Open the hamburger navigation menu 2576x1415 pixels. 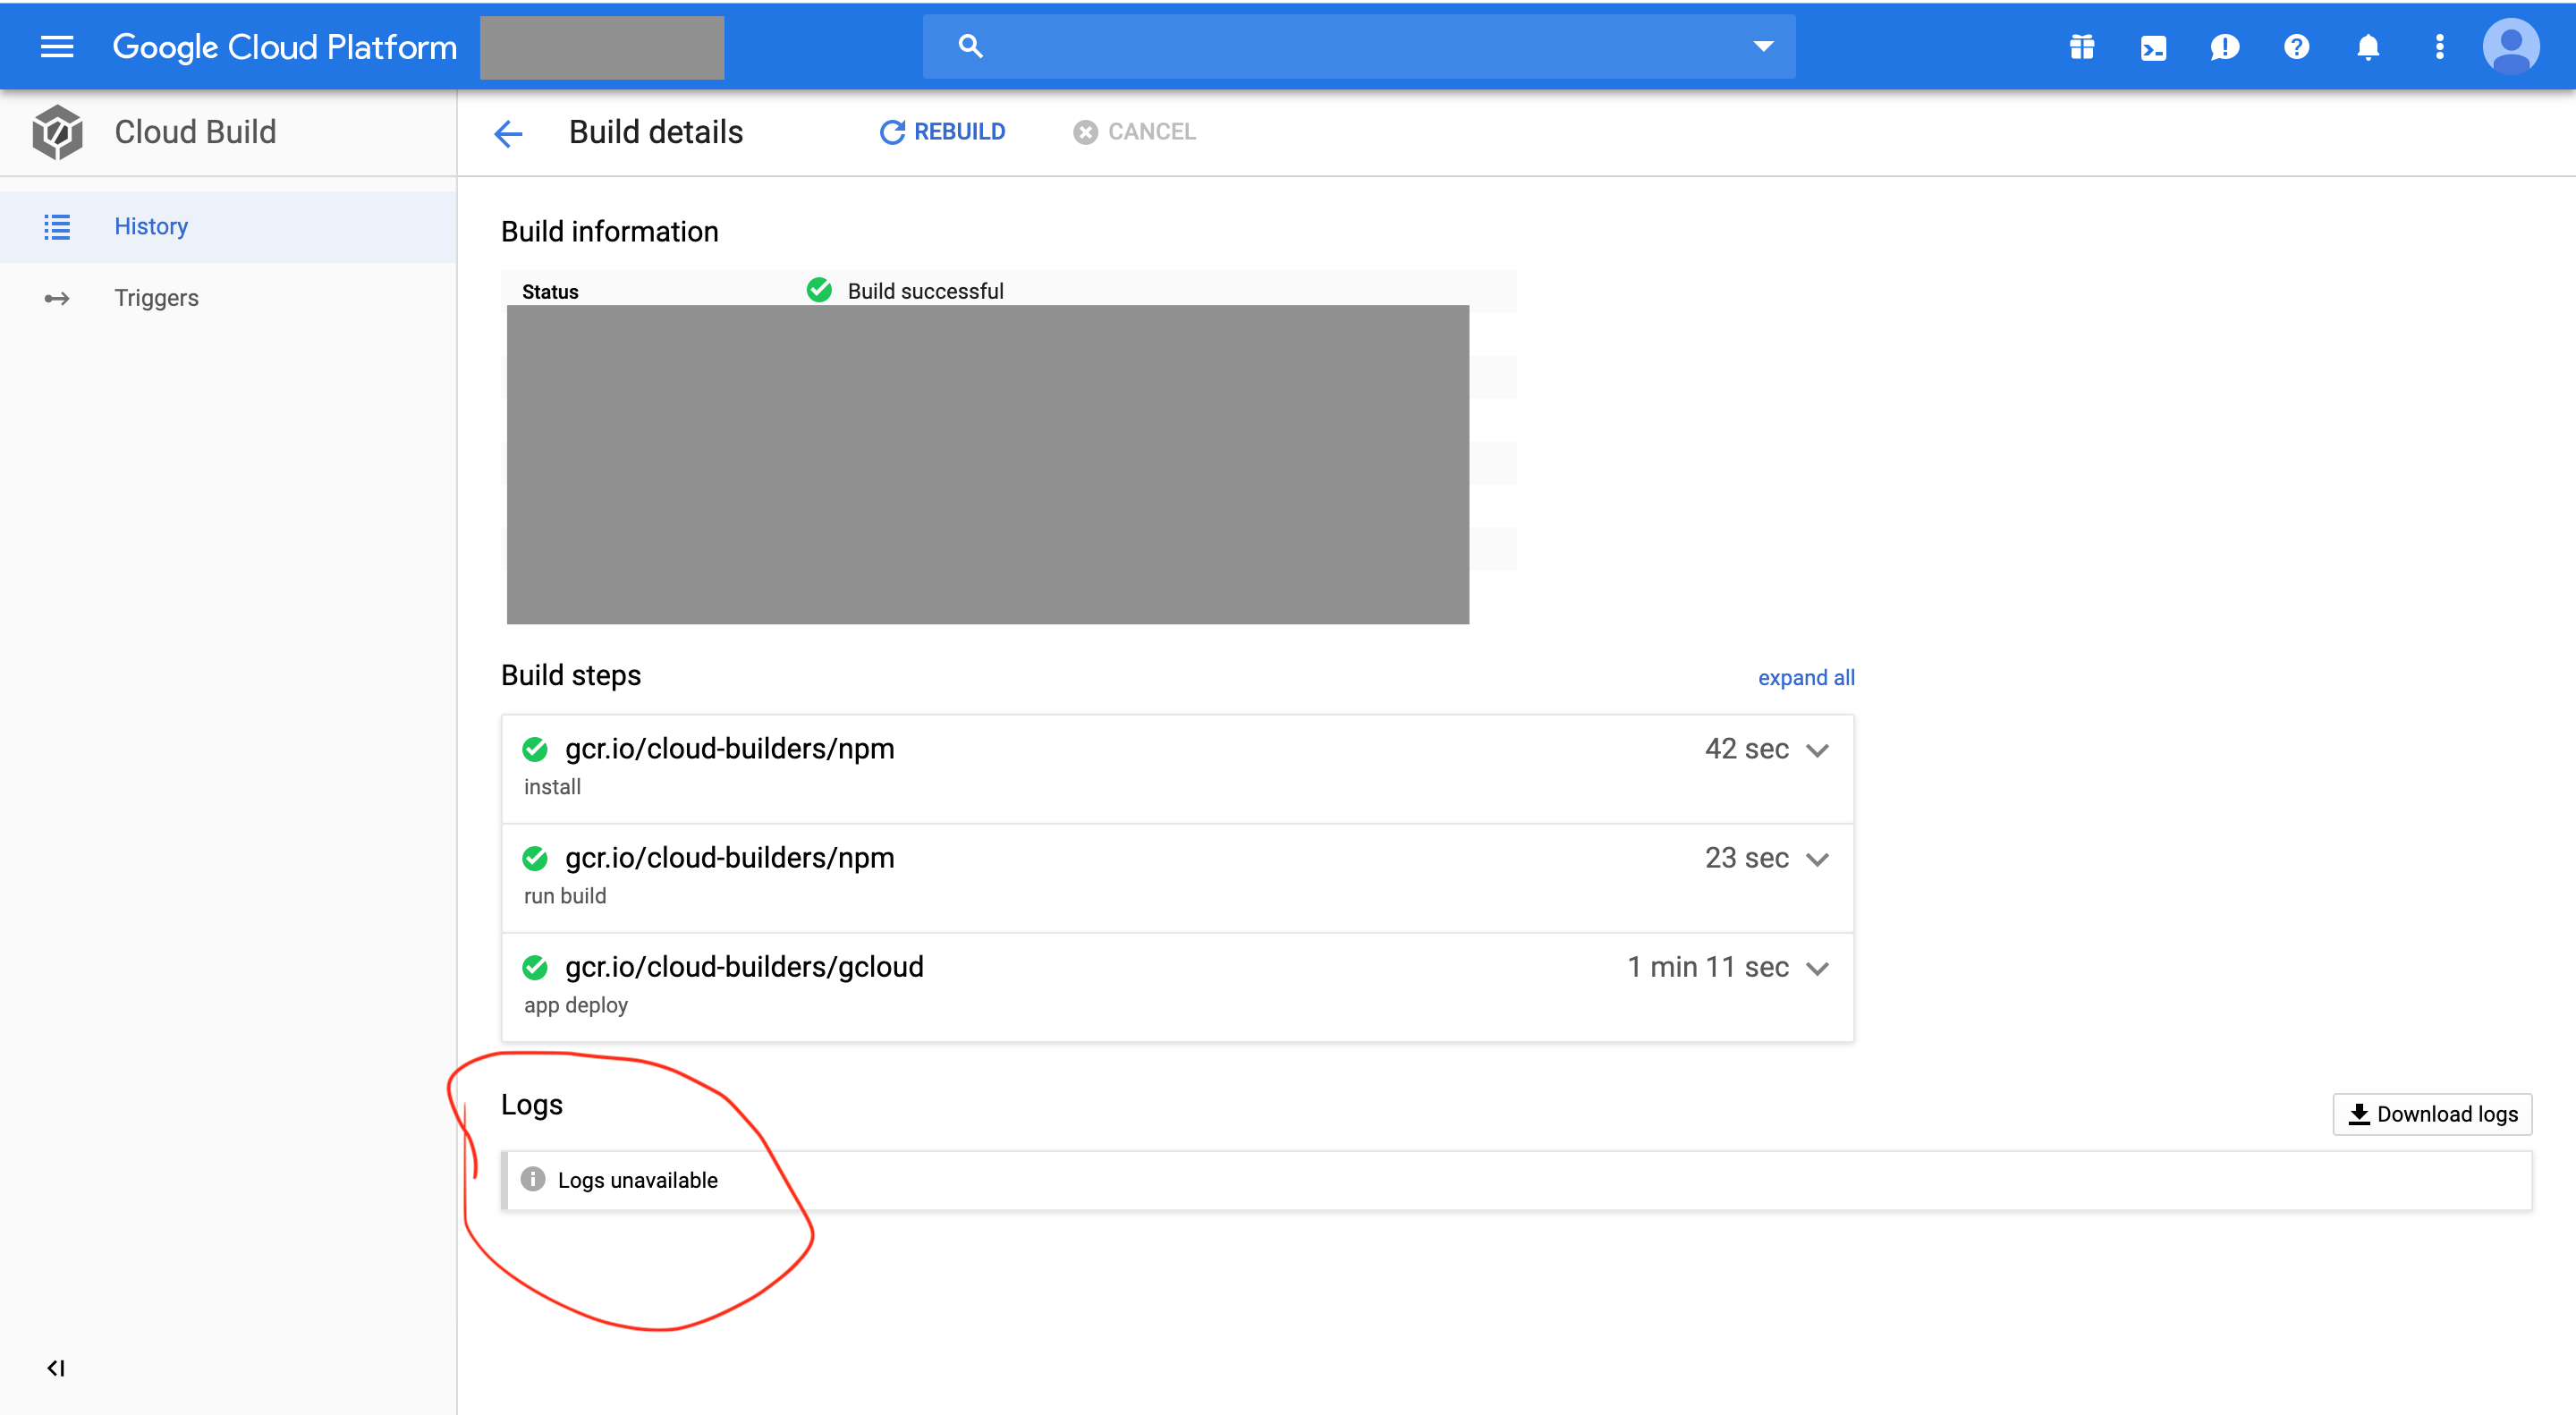(57, 47)
